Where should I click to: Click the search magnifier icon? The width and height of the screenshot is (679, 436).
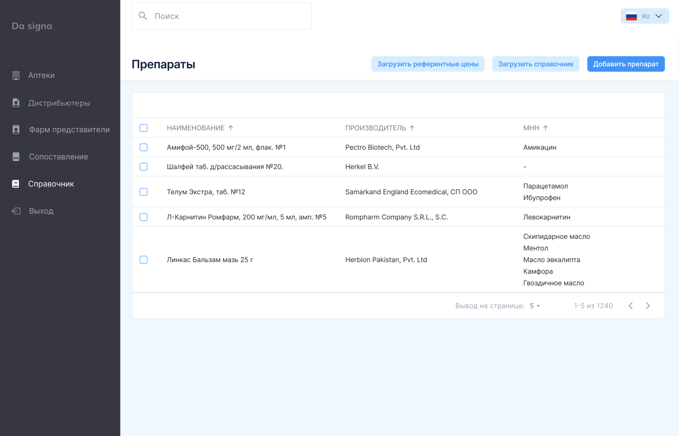pyautogui.click(x=143, y=16)
